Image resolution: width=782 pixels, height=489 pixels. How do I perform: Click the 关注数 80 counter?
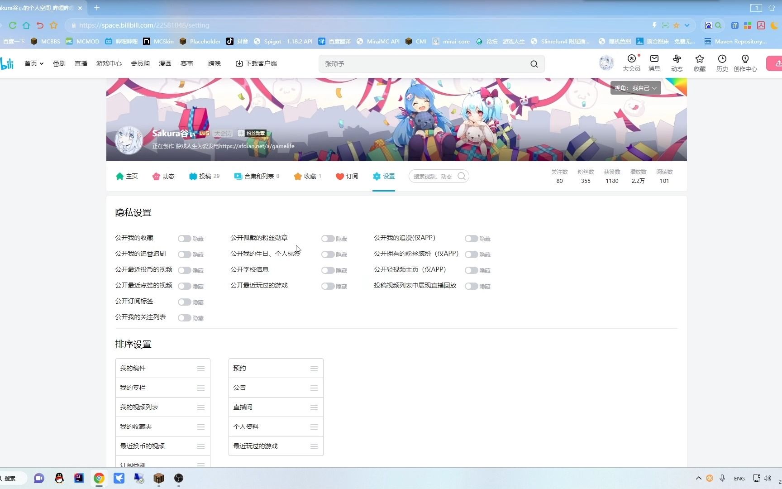(x=559, y=176)
